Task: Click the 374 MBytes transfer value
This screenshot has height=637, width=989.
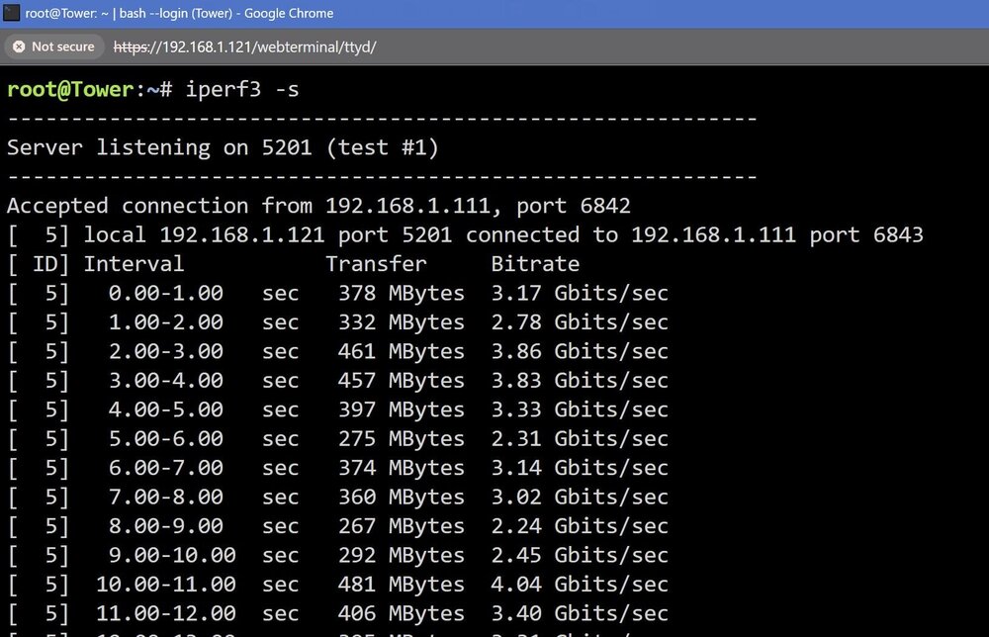Action: pos(402,468)
